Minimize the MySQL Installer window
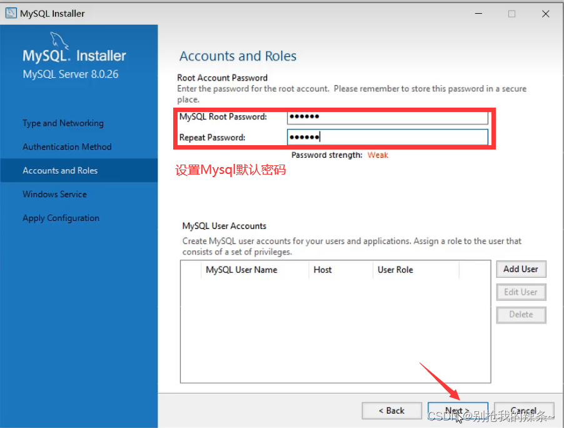The image size is (564, 428). pos(478,14)
